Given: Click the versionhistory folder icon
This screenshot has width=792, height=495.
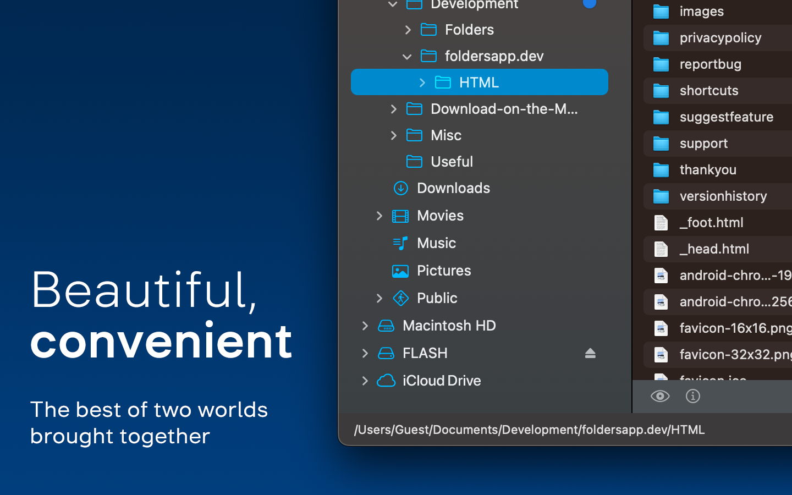Looking at the screenshot, I should click(661, 196).
